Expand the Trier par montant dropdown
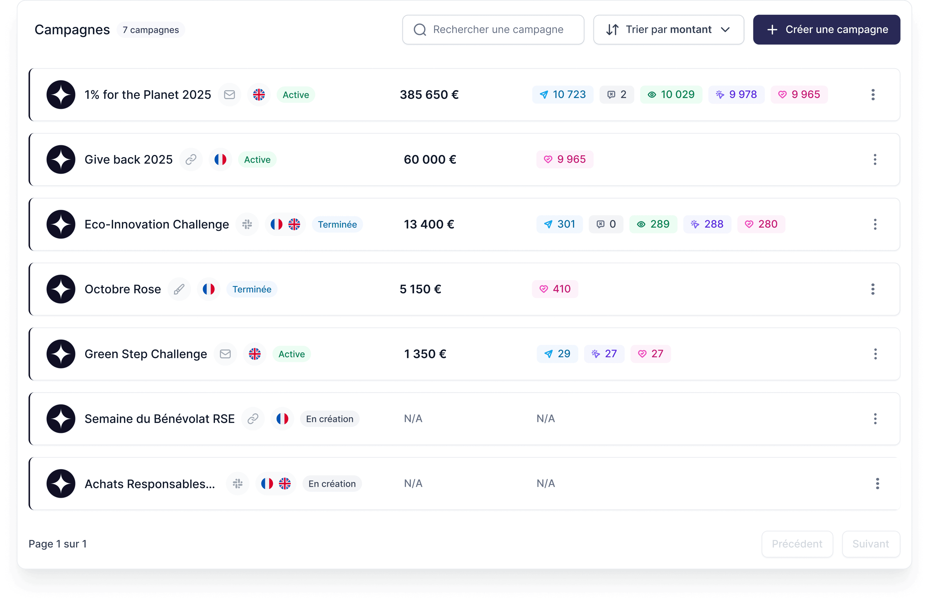 pyautogui.click(x=668, y=30)
